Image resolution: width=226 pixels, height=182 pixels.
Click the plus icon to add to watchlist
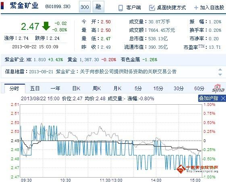pyautogui.click(x=196, y=8)
